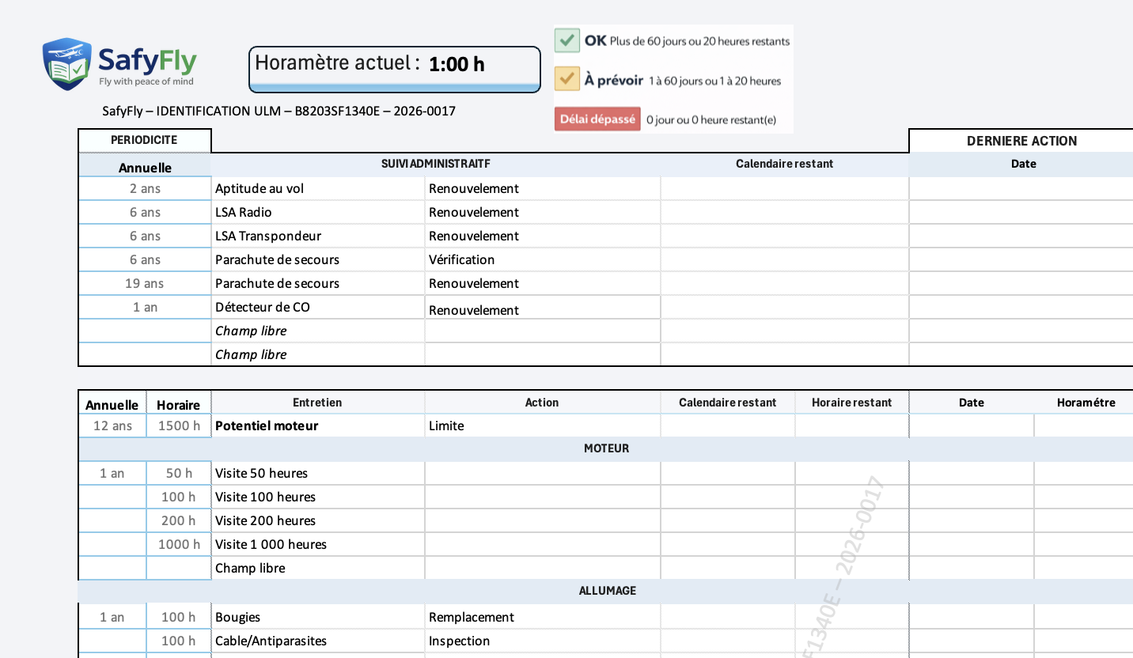Select LSA Radio date cell
This screenshot has width=1133, height=658.
(1021, 212)
